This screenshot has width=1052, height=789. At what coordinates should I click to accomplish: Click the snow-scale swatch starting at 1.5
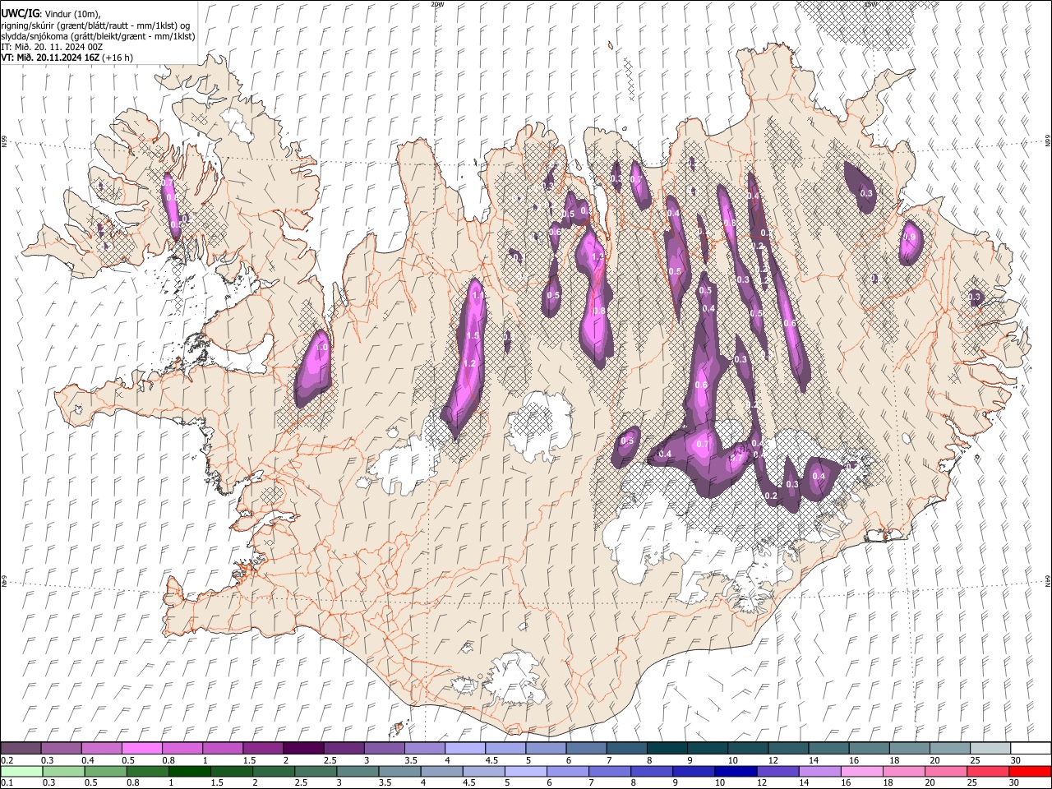(262, 748)
